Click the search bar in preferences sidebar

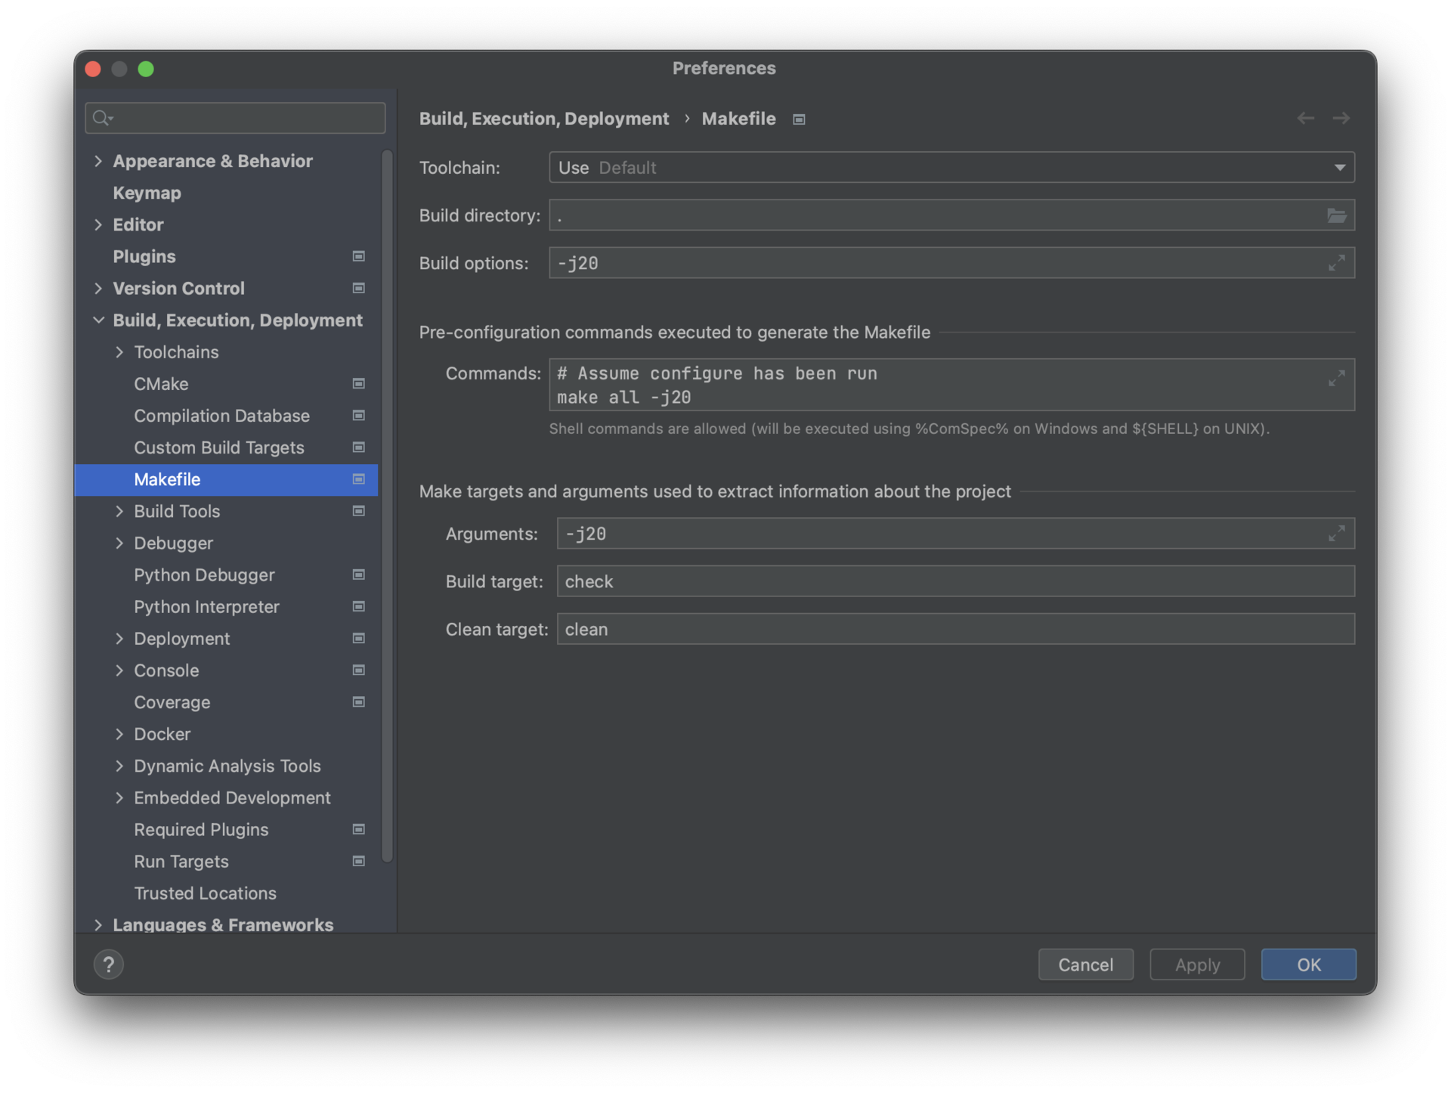(235, 117)
